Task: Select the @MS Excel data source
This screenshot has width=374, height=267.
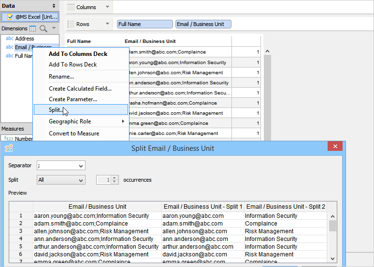Action: [x=30, y=17]
